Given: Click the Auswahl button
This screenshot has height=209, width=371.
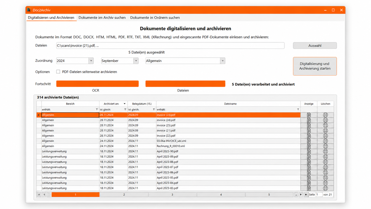Looking at the screenshot, I should coord(315,46).
